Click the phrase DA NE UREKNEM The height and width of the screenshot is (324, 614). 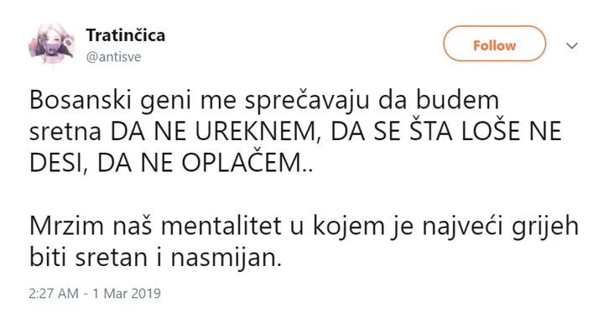[x=212, y=132]
